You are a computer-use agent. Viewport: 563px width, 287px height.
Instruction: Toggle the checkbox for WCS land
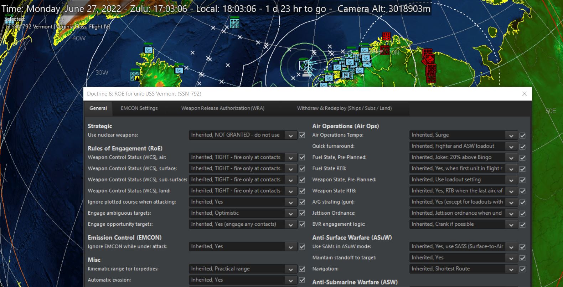click(302, 191)
